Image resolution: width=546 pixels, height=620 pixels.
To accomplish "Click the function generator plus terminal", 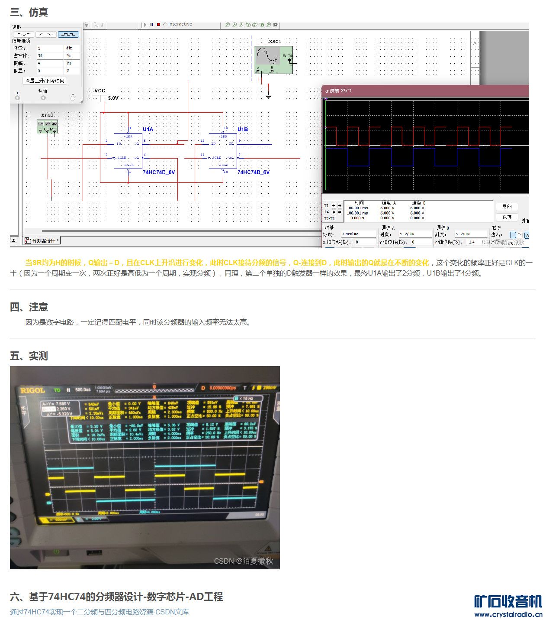I will pos(17,98).
